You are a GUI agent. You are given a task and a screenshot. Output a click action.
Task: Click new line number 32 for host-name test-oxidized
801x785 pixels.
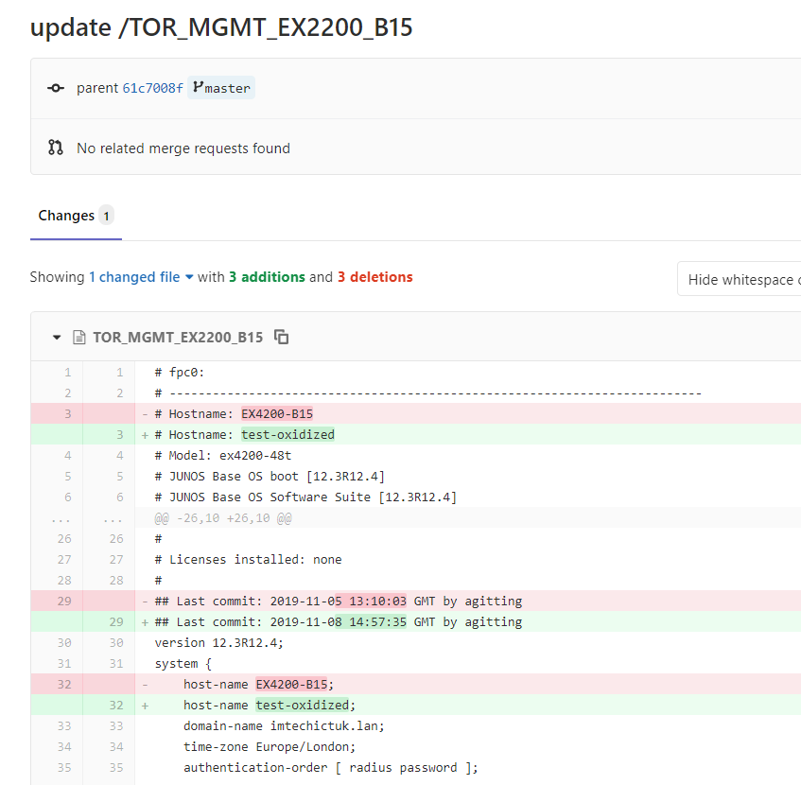pos(119,705)
